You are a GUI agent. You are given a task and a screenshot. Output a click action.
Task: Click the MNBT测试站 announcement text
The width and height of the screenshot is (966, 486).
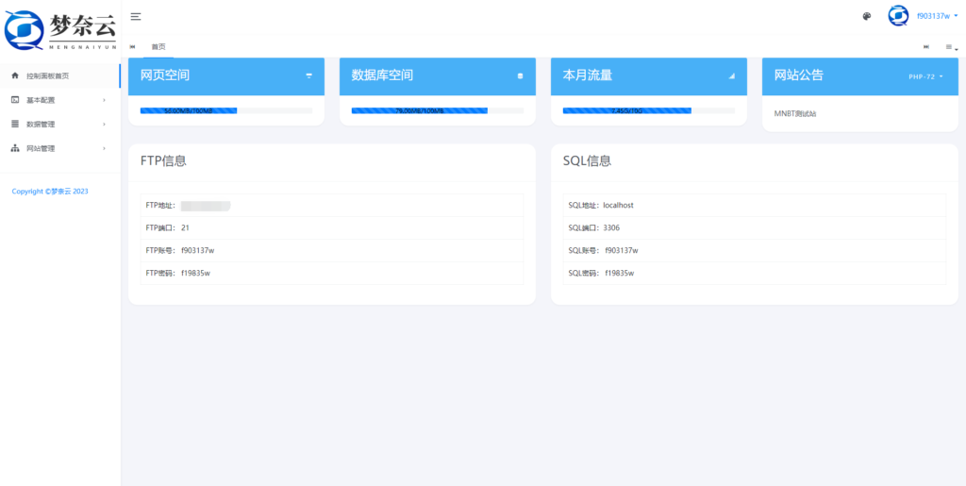click(x=795, y=114)
